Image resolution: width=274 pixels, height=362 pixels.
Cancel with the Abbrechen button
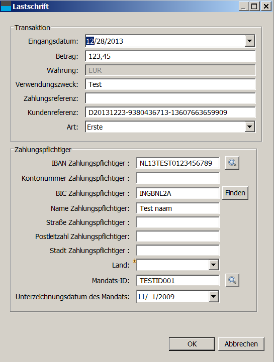[x=241, y=344]
